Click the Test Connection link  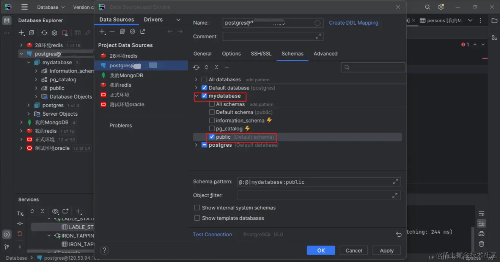(212, 234)
